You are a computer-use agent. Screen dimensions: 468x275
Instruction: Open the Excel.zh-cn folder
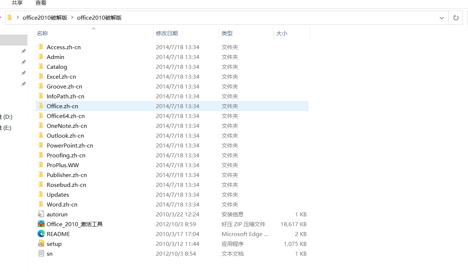click(61, 76)
